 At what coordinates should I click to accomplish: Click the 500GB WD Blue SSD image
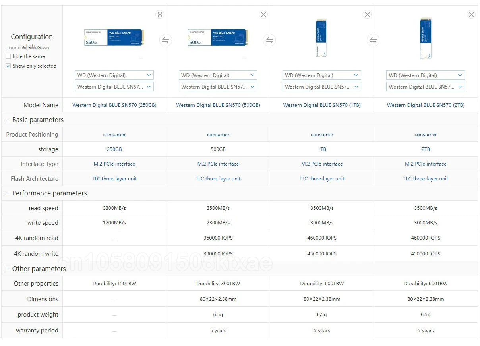(218, 37)
